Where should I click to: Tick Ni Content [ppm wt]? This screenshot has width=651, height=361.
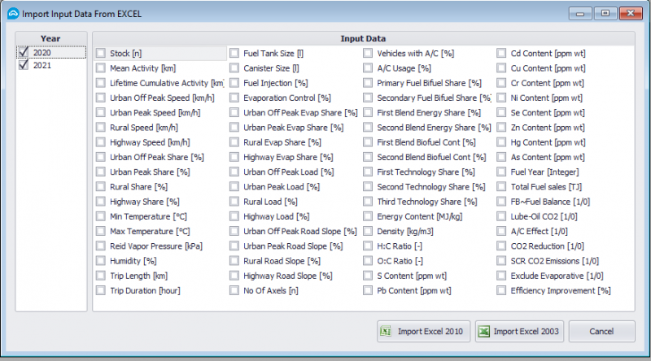tap(501, 98)
